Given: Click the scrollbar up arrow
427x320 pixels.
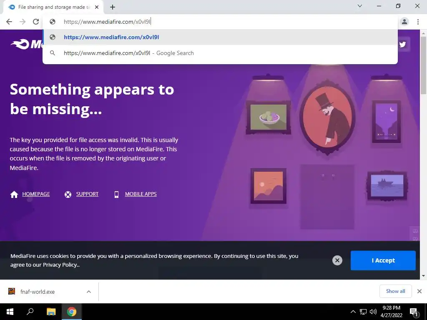Looking at the screenshot, I should click(x=423, y=33).
